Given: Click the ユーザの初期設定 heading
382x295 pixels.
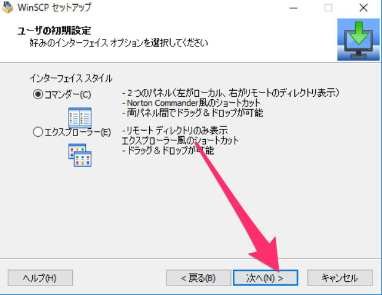Looking at the screenshot, I should tap(58, 30).
